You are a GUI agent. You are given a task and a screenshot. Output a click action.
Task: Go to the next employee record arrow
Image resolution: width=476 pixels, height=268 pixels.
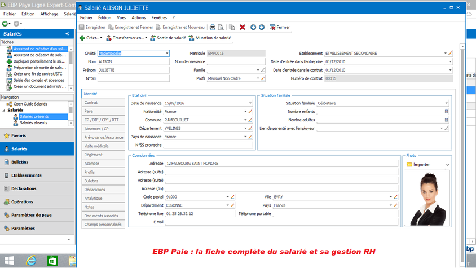point(261,27)
